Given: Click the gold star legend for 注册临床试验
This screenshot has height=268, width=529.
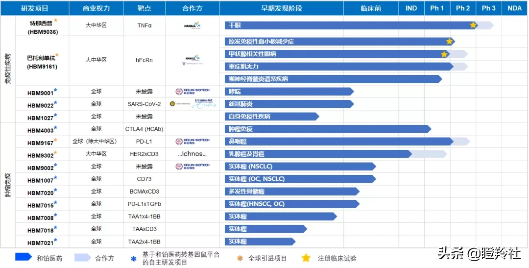Looking at the screenshot, I should coord(306,258).
